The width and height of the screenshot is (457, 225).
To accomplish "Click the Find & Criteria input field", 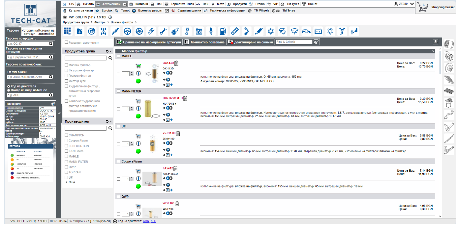I will point(294,42).
